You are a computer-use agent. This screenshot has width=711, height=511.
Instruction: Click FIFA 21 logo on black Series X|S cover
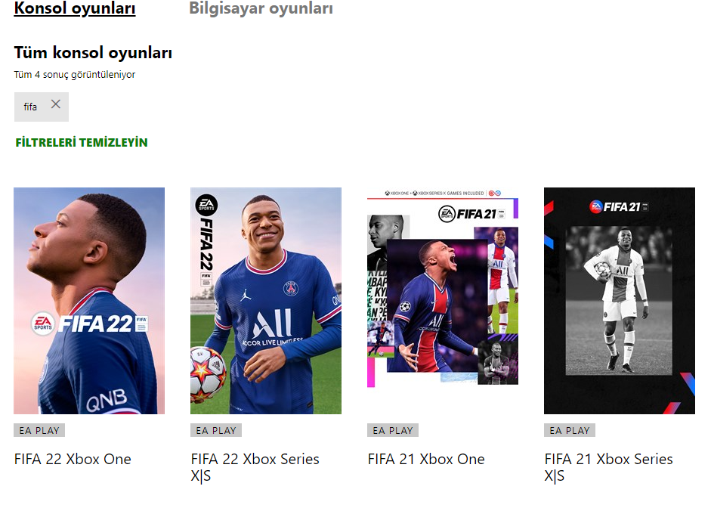coord(619,207)
